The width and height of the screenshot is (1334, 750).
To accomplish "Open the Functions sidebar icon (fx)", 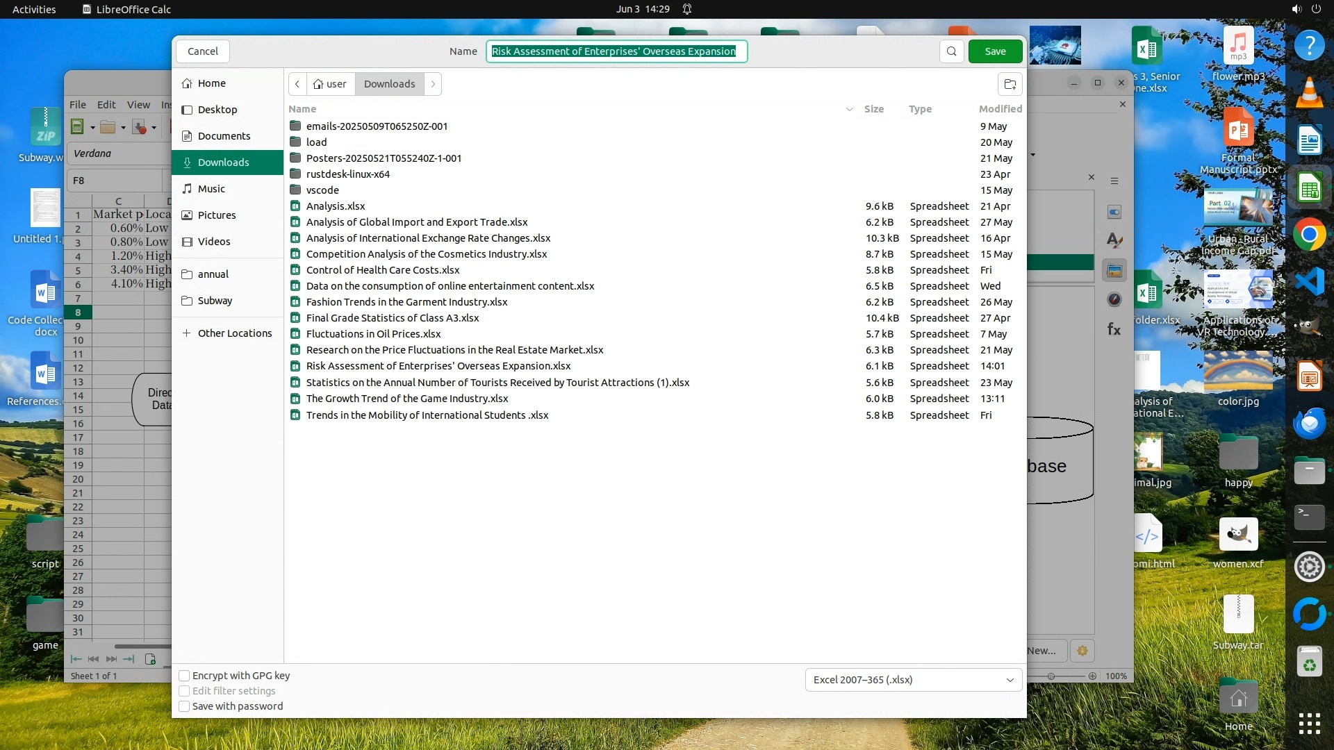I will point(1114,329).
